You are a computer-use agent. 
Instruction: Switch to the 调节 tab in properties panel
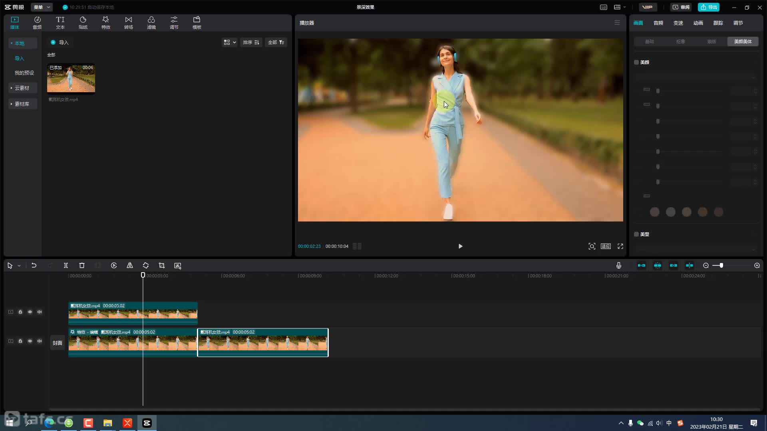(x=738, y=23)
